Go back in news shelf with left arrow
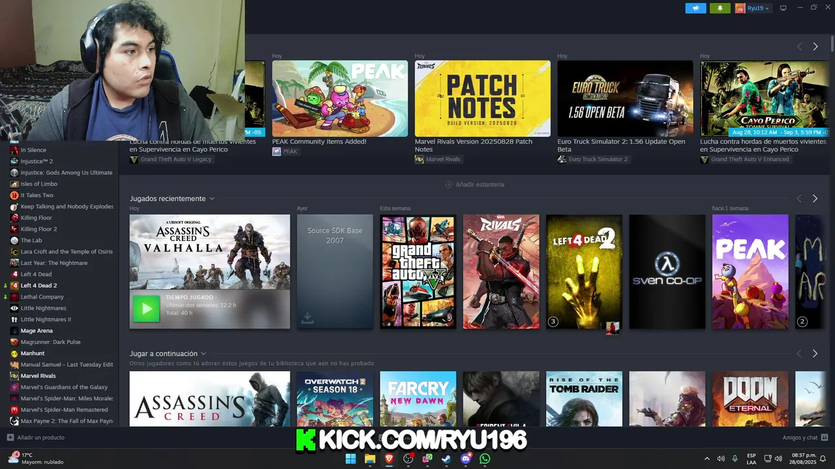Viewport: 835px width, 469px height. (799, 47)
